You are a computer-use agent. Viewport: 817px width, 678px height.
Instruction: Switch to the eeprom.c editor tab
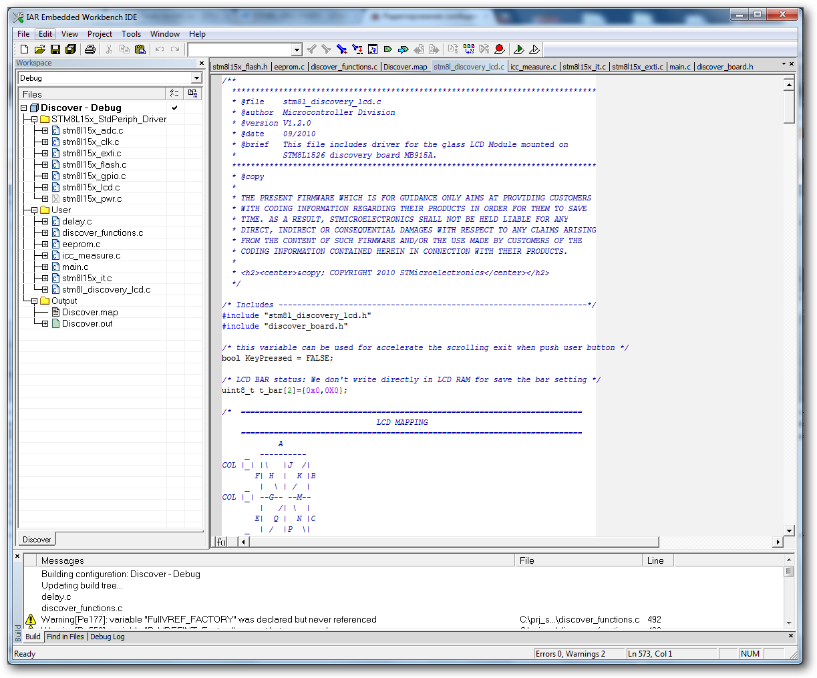click(289, 67)
